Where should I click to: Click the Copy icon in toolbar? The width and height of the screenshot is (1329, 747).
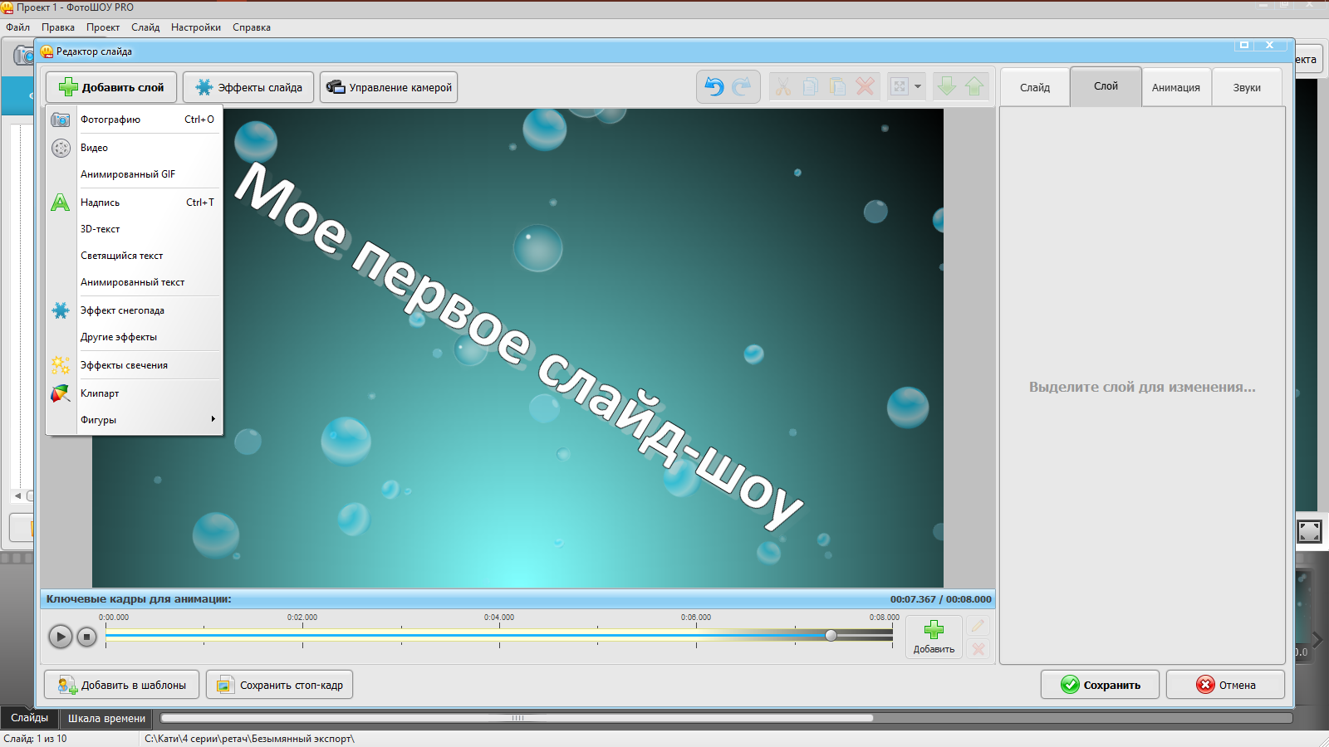click(810, 86)
